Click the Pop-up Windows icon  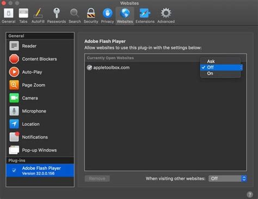click(x=14, y=150)
